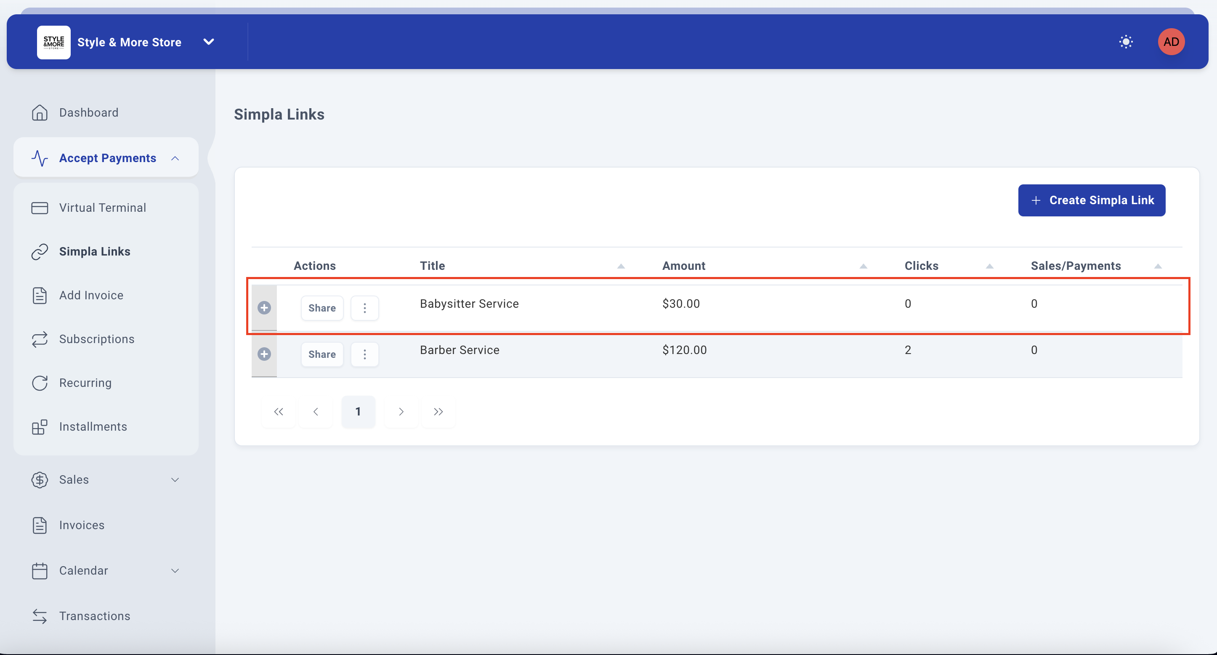Open the three-dot menu for Babysitter Service

click(x=364, y=308)
